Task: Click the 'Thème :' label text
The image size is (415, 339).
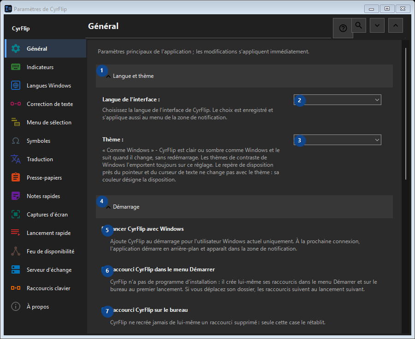Action: pyautogui.click(x=113, y=140)
